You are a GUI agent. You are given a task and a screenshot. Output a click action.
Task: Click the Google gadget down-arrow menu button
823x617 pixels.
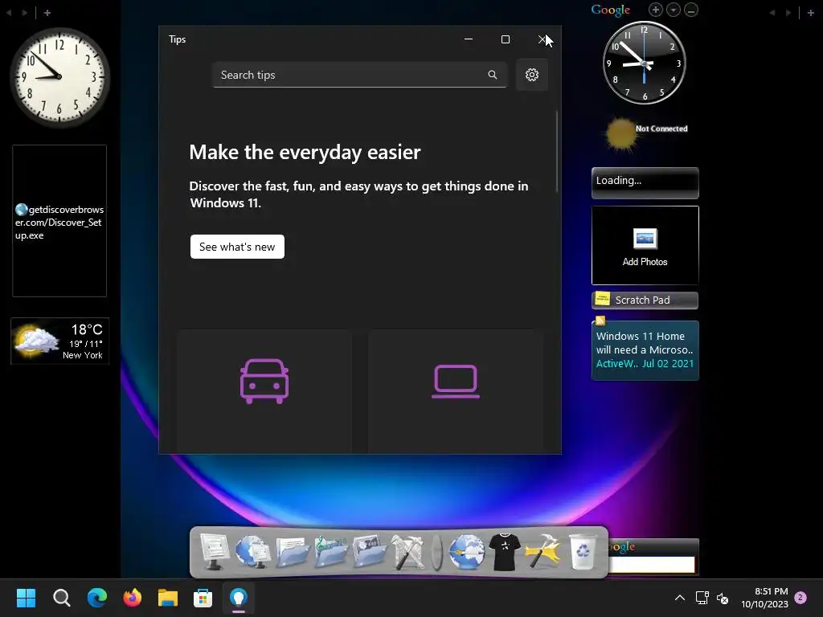pos(674,10)
